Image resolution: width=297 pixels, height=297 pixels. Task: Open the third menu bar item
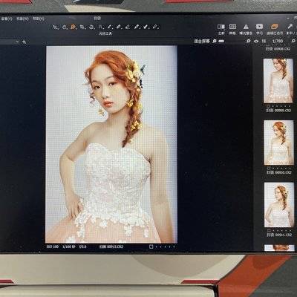click(x=39, y=19)
